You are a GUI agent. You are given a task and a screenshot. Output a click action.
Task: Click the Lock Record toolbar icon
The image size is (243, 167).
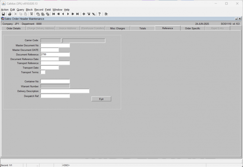(94, 14)
